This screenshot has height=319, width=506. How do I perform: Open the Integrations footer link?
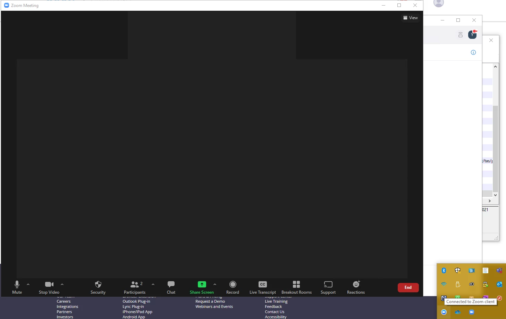click(67, 307)
